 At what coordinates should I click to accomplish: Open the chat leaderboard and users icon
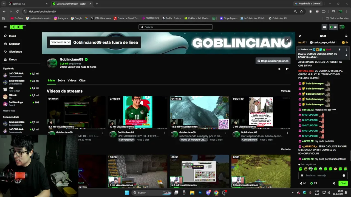pyautogui.click(x=346, y=36)
